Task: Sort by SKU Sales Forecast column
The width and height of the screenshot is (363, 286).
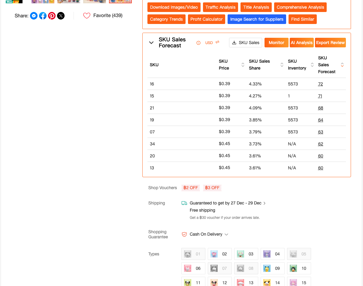Action: pyautogui.click(x=342, y=65)
